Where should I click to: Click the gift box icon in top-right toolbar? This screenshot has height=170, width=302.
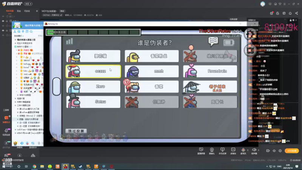coord(271,13)
